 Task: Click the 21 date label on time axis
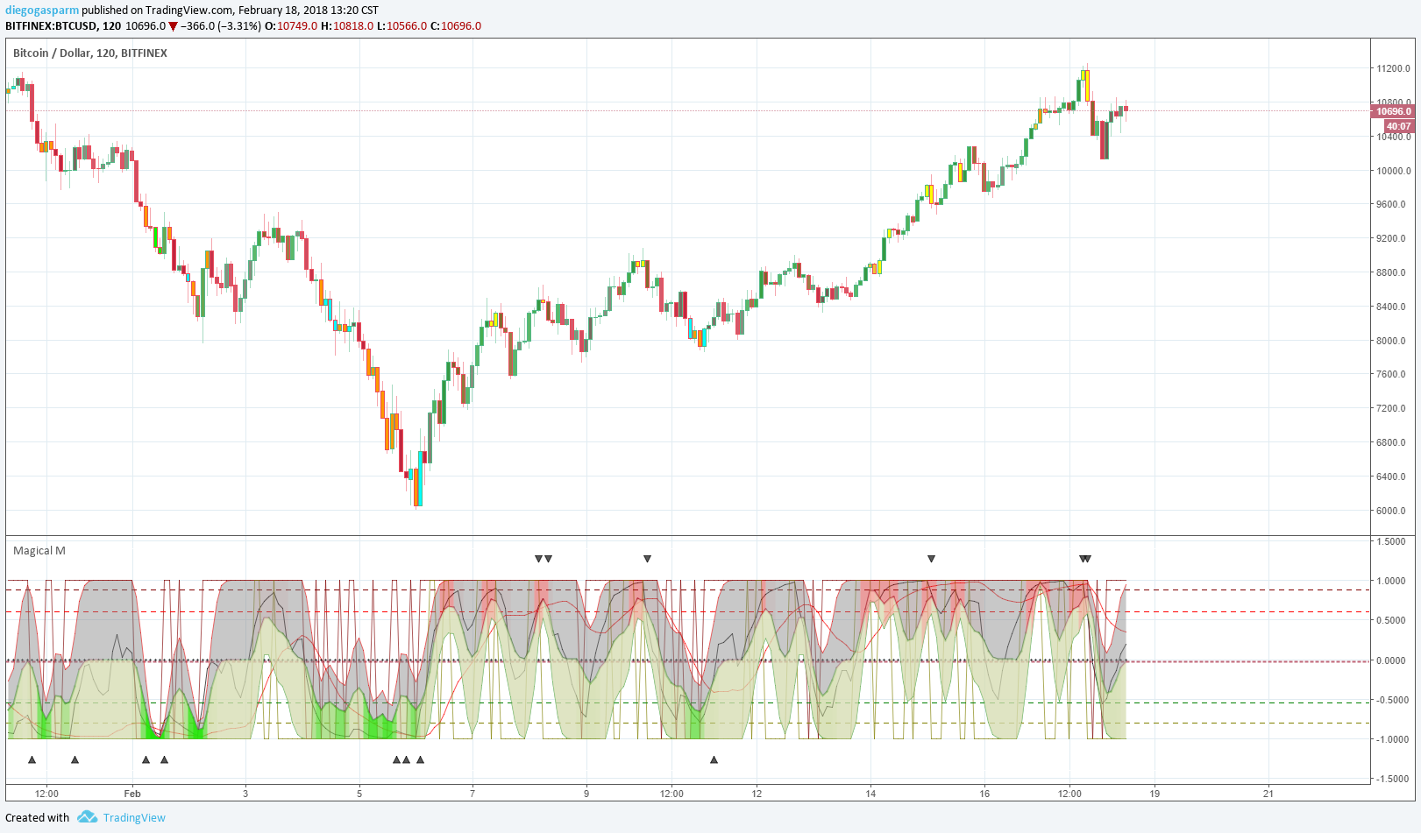(x=1268, y=794)
